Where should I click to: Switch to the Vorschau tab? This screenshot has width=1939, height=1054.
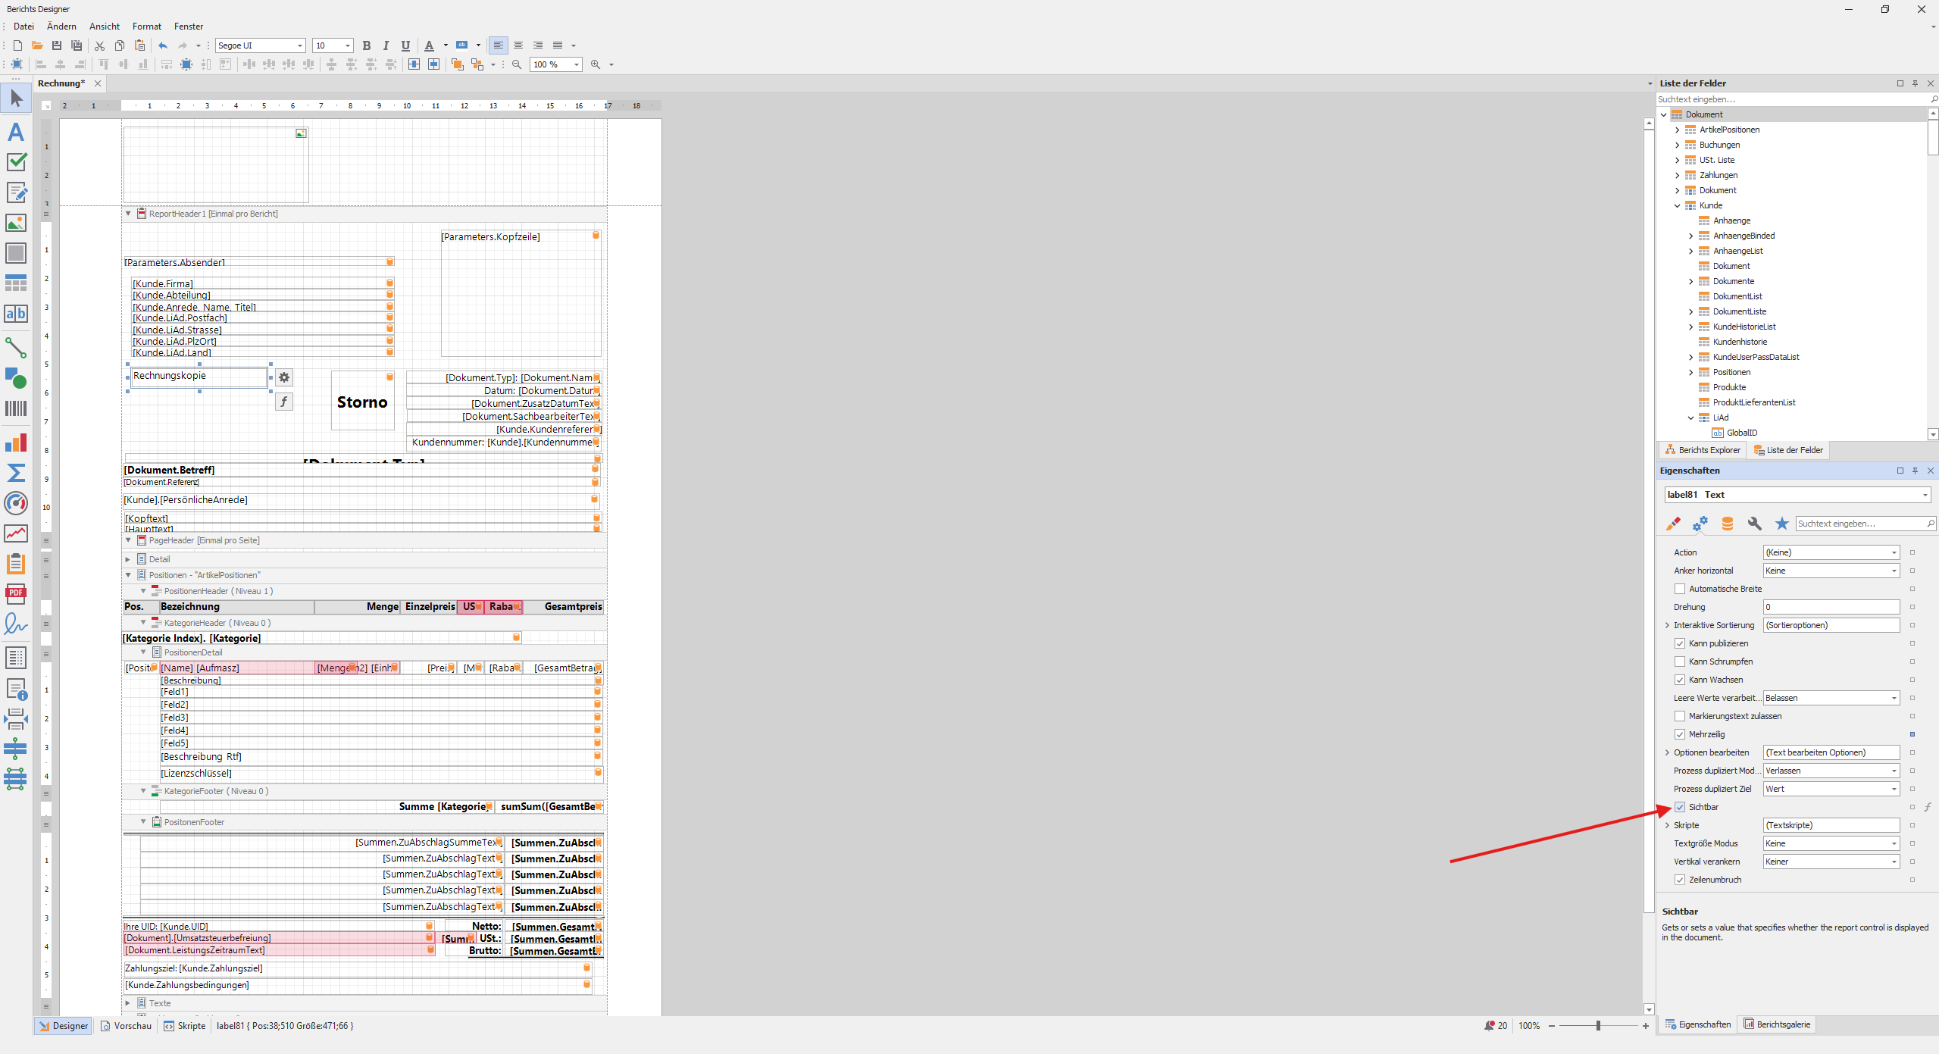click(126, 1026)
